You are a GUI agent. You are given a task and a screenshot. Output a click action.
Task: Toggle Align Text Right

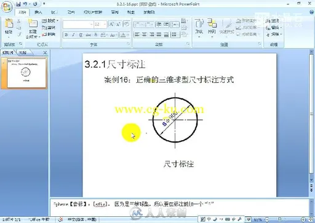pyautogui.click(x=151, y=34)
